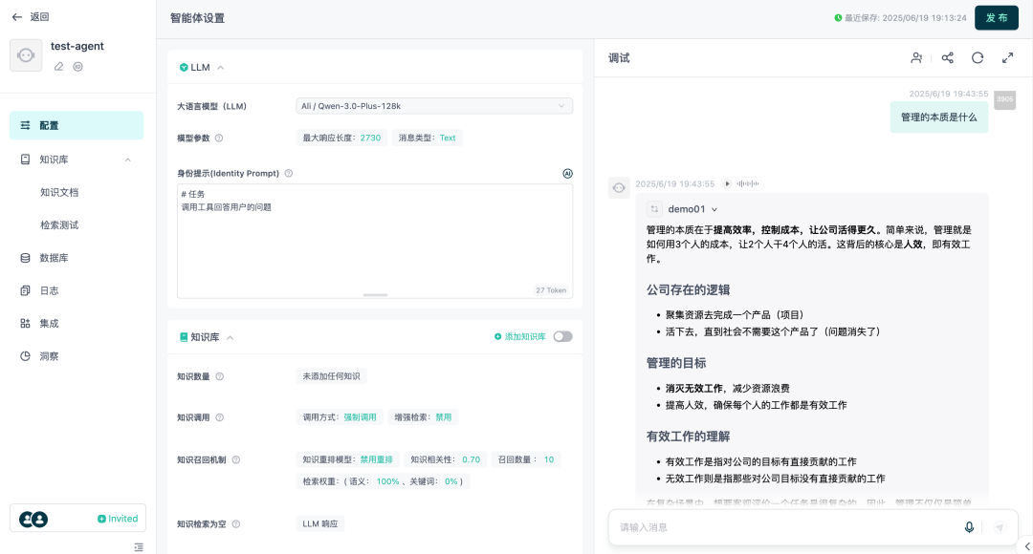Collapse the sidebar via bottom-left icon
Screen dimensions: 1033x554
[137, 548]
